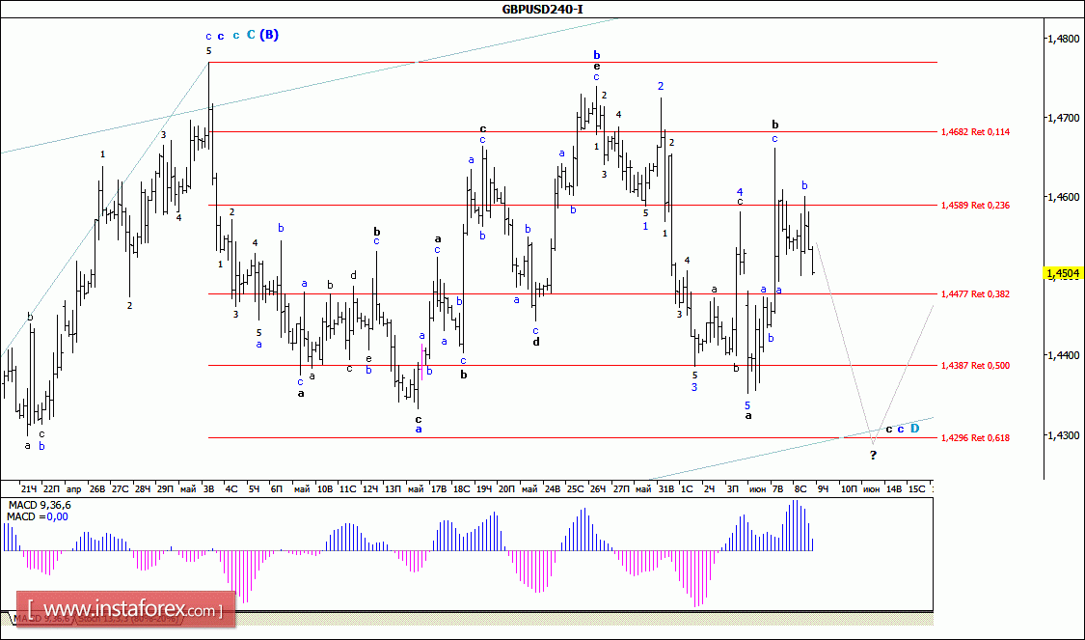Select the 1,4589 Ret 0,236 Fibonacci label
This screenshot has width=1085, height=640.
click(974, 205)
